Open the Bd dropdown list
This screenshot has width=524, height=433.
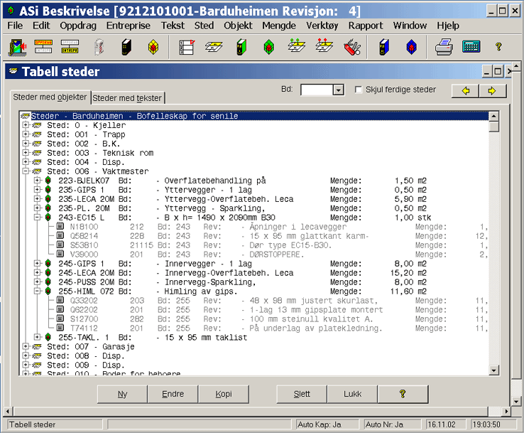(x=339, y=90)
